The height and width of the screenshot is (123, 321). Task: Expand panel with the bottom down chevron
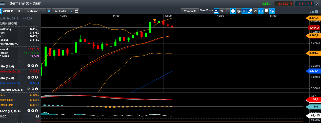(x=19, y=122)
